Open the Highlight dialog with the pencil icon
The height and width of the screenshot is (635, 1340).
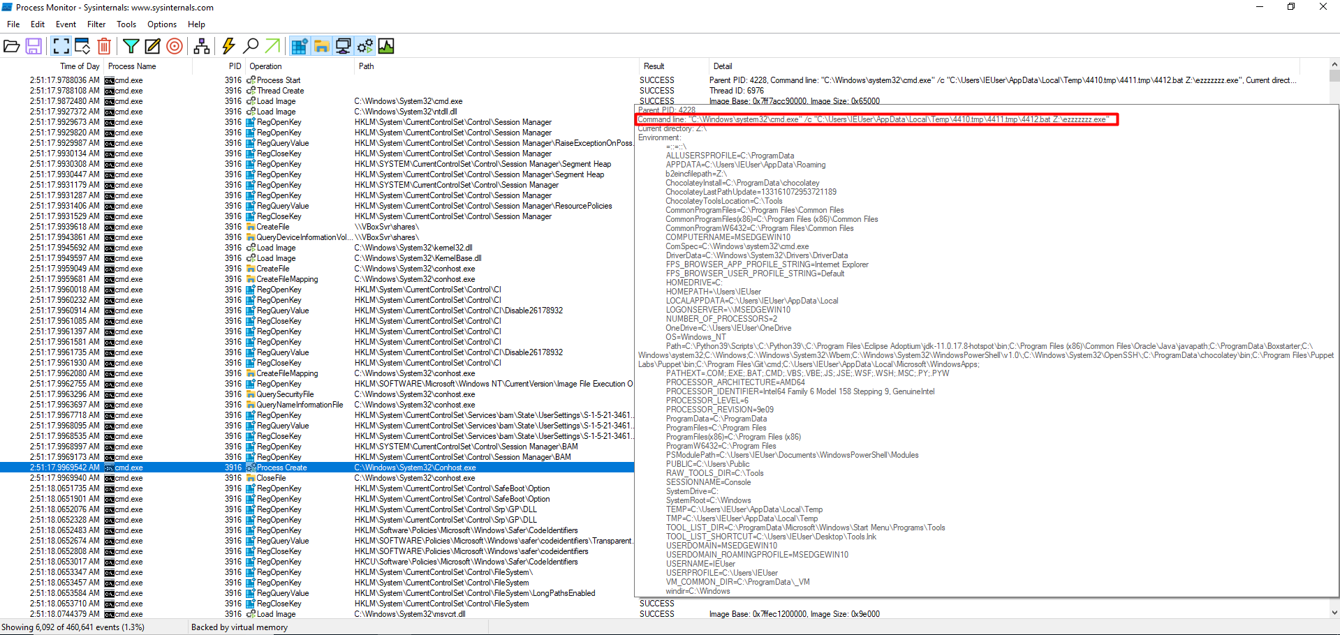pos(152,46)
